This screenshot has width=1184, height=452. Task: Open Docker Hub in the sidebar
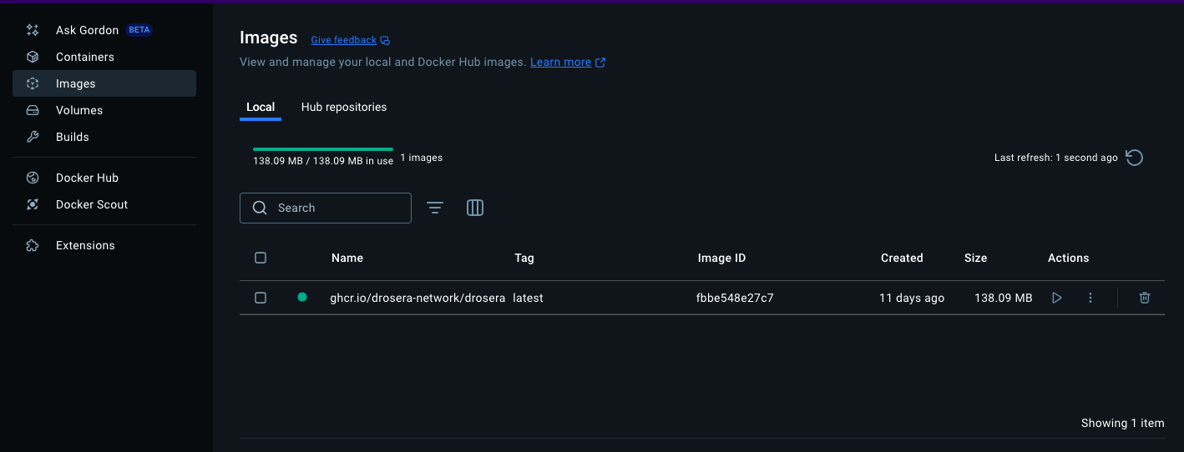104,178
